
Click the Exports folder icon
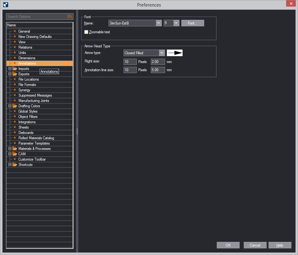[15, 74]
